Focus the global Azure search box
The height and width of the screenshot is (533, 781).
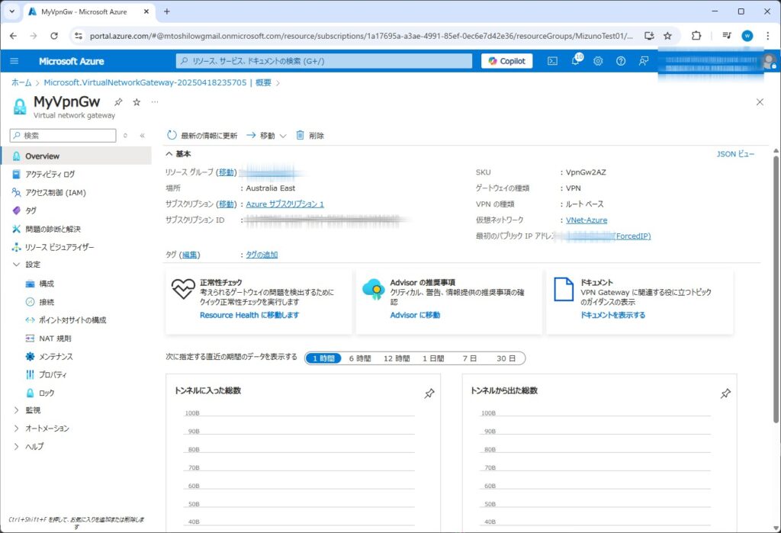tap(323, 61)
